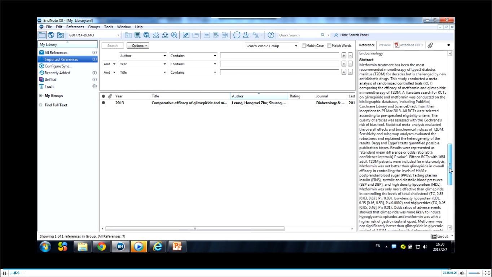Click the paperclip attach file icon
Image resolution: width=492 pixels, height=277 pixels.
click(x=430, y=45)
